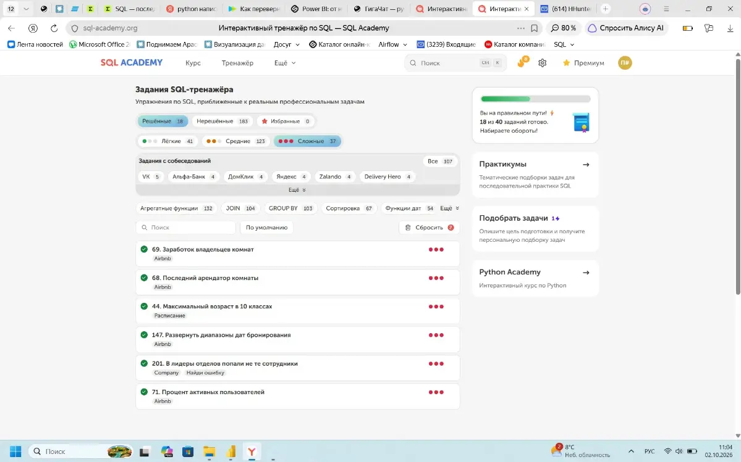The width and height of the screenshot is (741, 462).
Task: Click the site Поиск search field
Action: (x=455, y=63)
